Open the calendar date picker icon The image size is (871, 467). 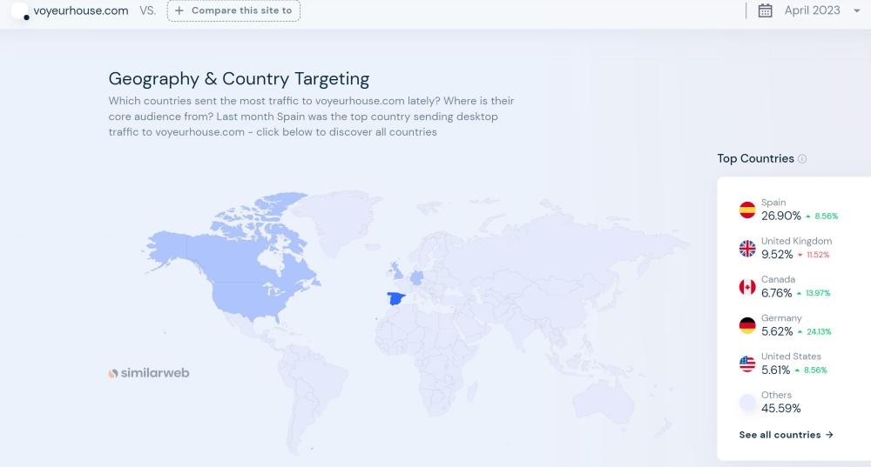click(766, 10)
